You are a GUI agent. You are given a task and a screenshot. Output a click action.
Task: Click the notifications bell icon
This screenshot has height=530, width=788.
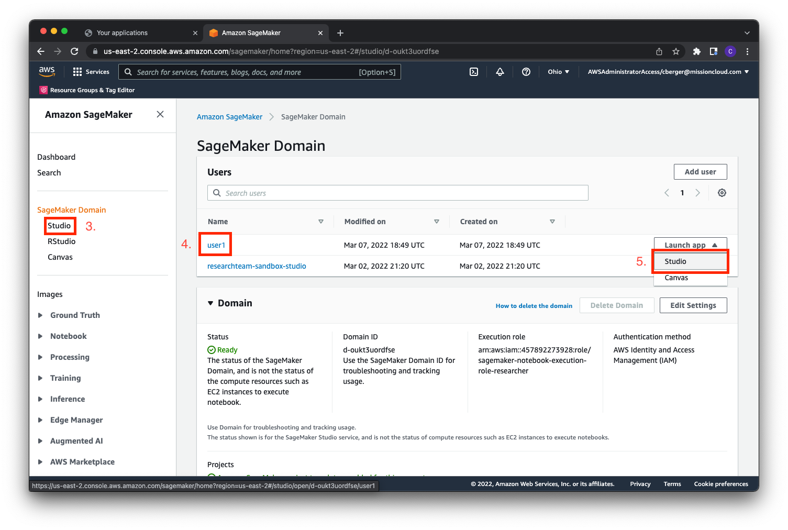click(x=500, y=72)
